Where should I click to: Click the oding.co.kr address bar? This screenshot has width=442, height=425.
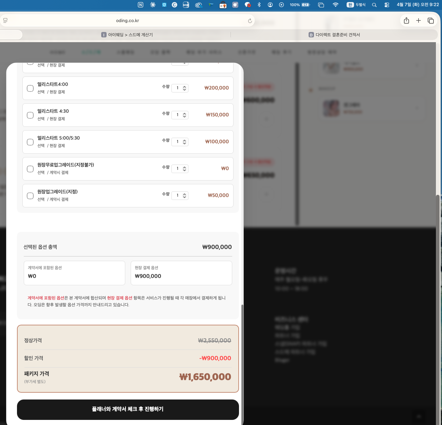click(128, 21)
